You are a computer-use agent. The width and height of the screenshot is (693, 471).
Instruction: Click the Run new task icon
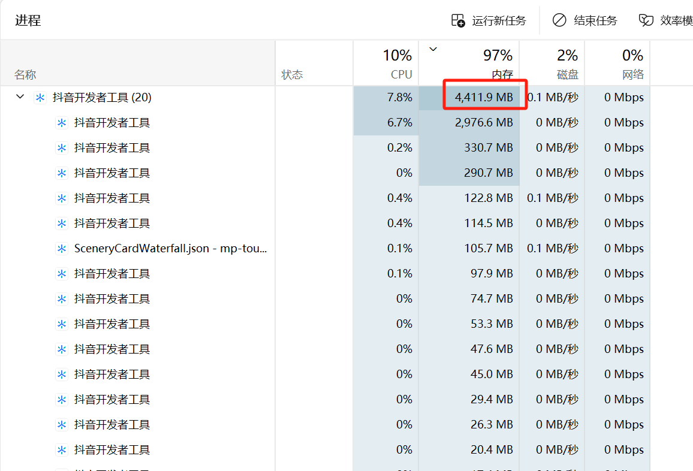[458, 21]
